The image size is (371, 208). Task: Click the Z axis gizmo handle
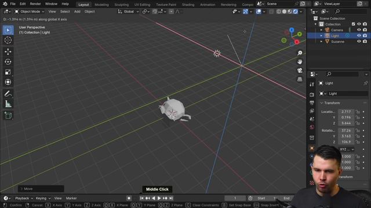pyautogui.click(x=292, y=30)
